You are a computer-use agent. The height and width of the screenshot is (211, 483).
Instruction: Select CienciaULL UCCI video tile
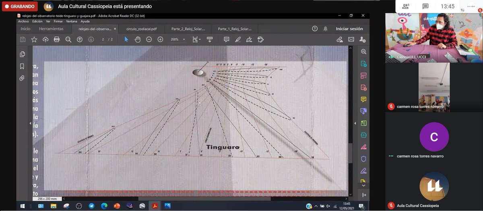click(x=434, y=37)
